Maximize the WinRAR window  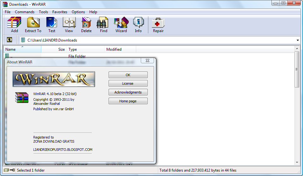(x=283, y=3)
